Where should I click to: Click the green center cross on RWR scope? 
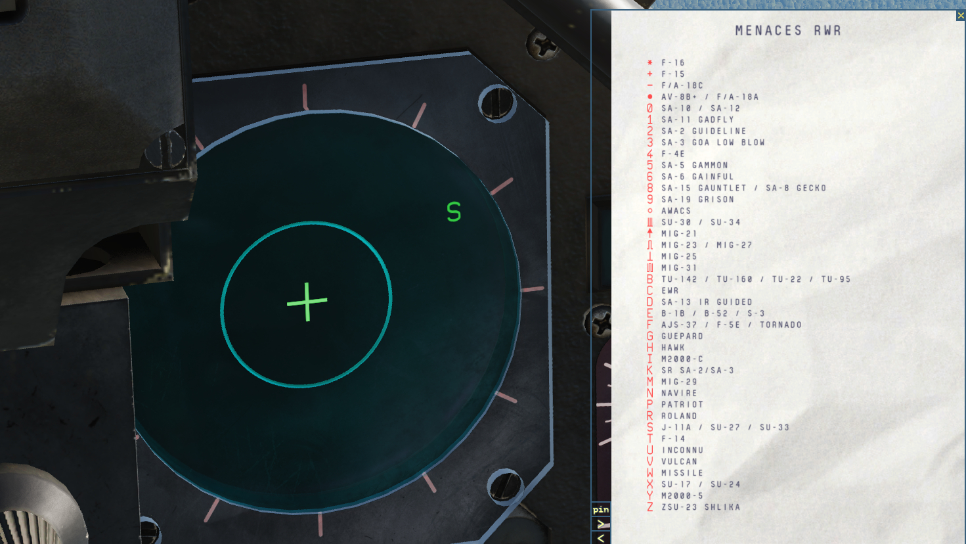pos(307,302)
